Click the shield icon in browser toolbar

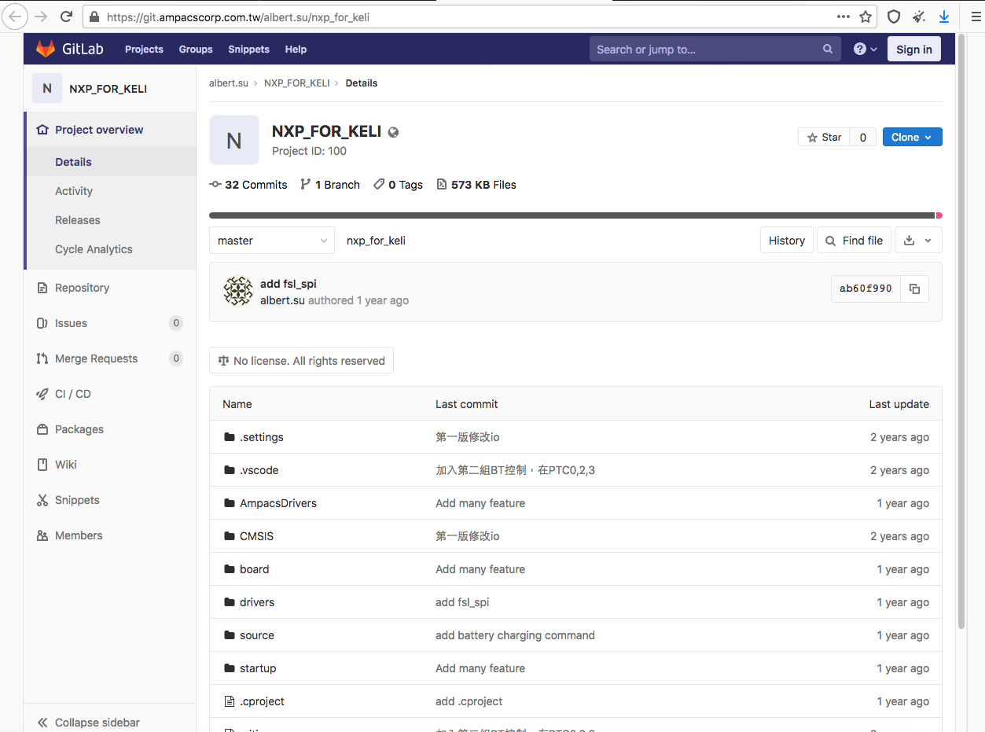(894, 17)
